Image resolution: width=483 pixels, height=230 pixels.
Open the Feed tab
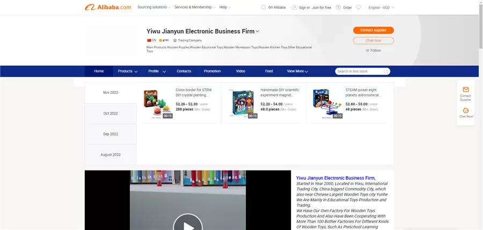(x=269, y=71)
